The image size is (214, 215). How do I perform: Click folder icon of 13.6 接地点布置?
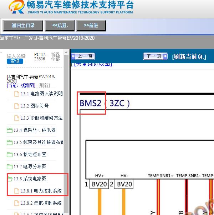point(10,155)
